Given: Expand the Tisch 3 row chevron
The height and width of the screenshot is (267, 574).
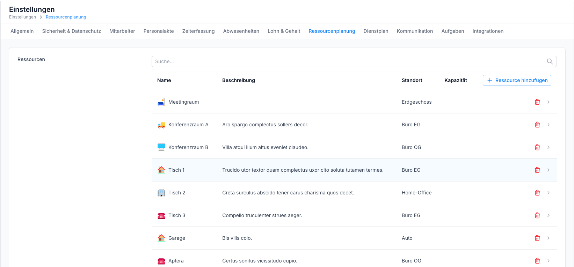Looking at the screenshot, I should click(548, 215).
